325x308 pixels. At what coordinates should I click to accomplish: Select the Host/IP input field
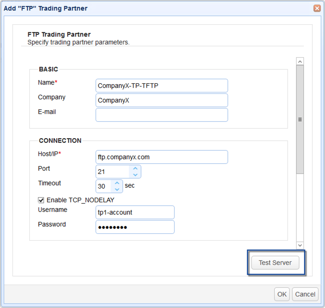pos(161,157)
